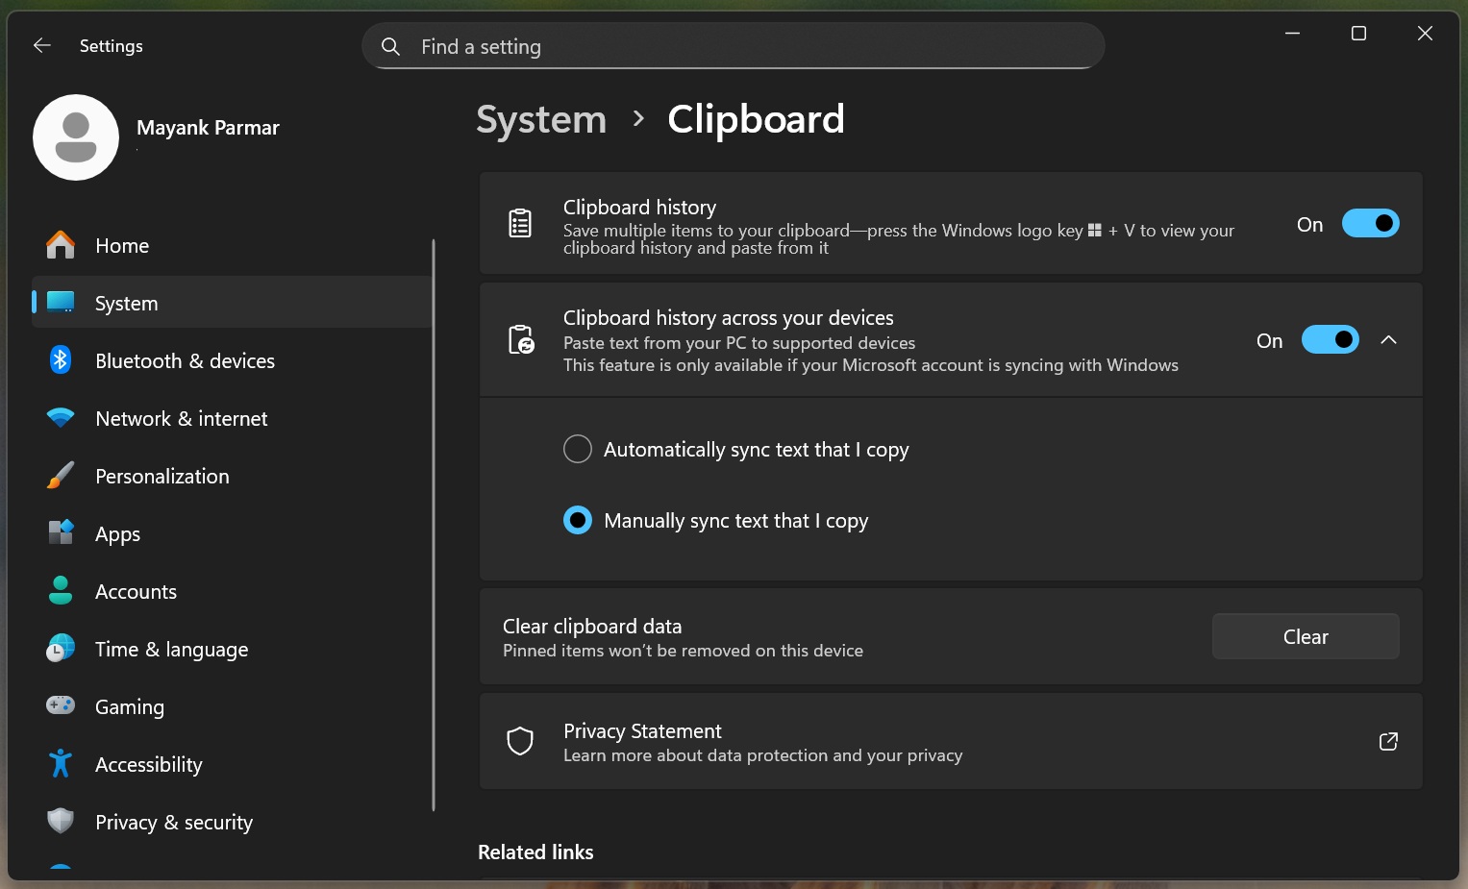Open Bluetooth & devices settings

[60, 360]
